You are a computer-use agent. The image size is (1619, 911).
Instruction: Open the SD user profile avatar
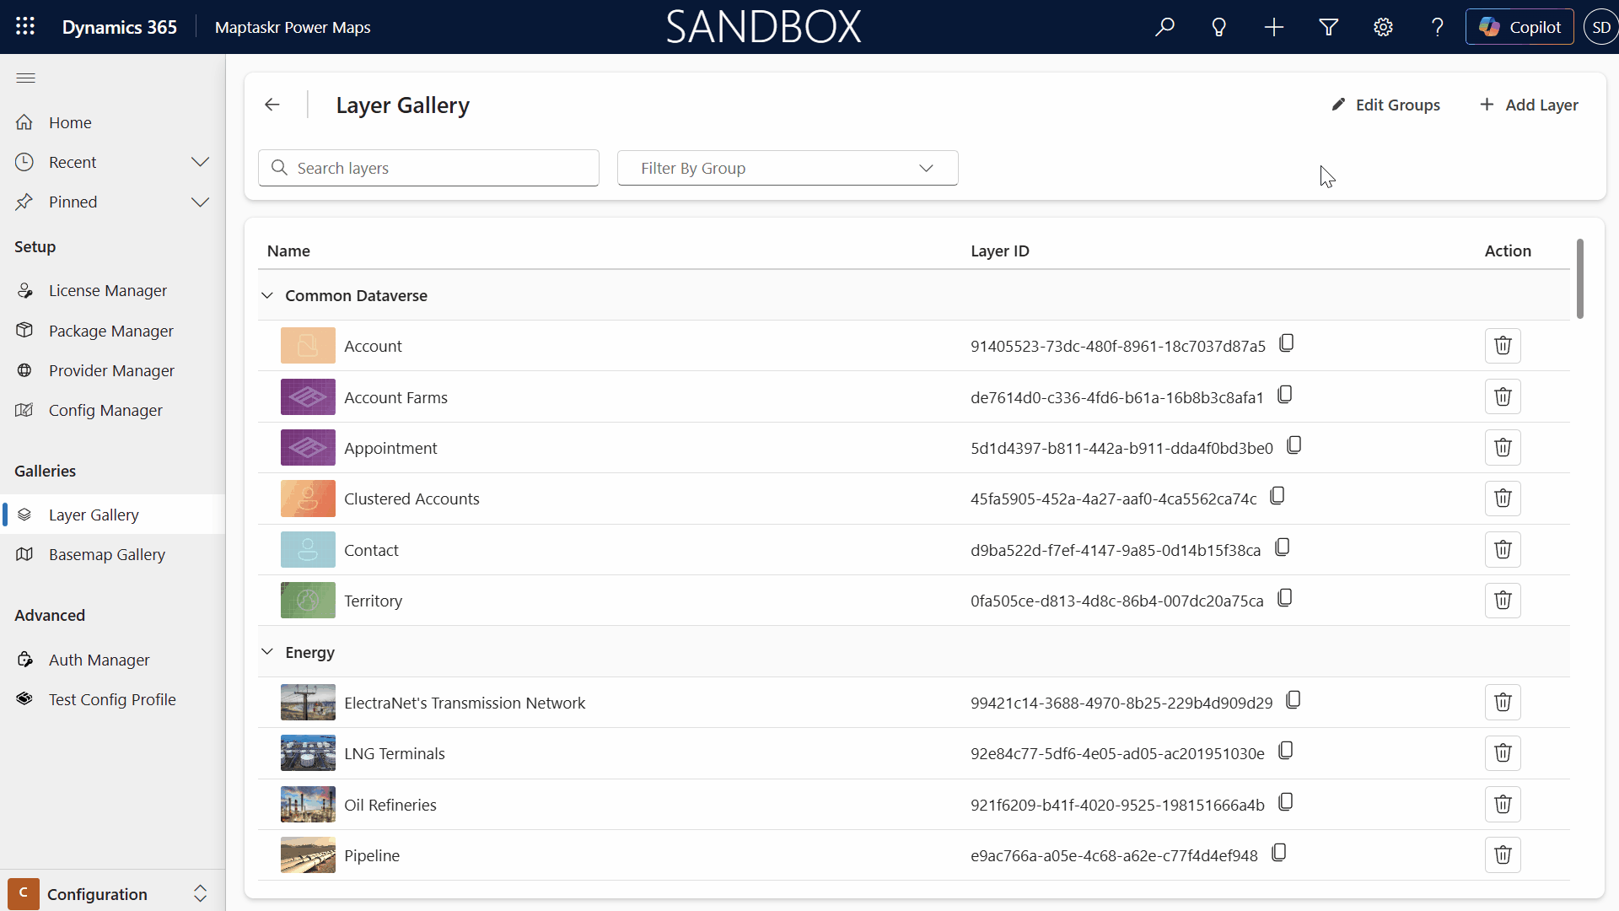(1600, 27)
